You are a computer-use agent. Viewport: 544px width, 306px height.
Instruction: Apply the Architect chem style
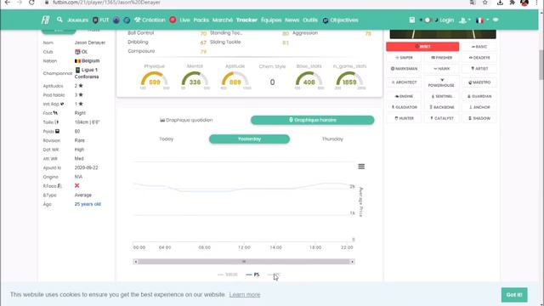pos(405,82)
